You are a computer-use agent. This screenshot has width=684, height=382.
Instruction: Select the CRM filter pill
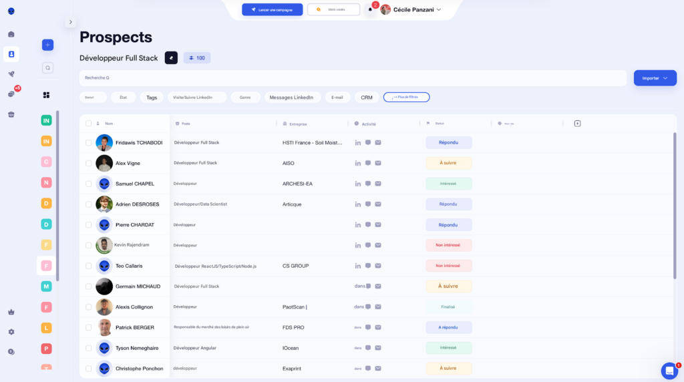pyautogui.click(x=367, y=98)
